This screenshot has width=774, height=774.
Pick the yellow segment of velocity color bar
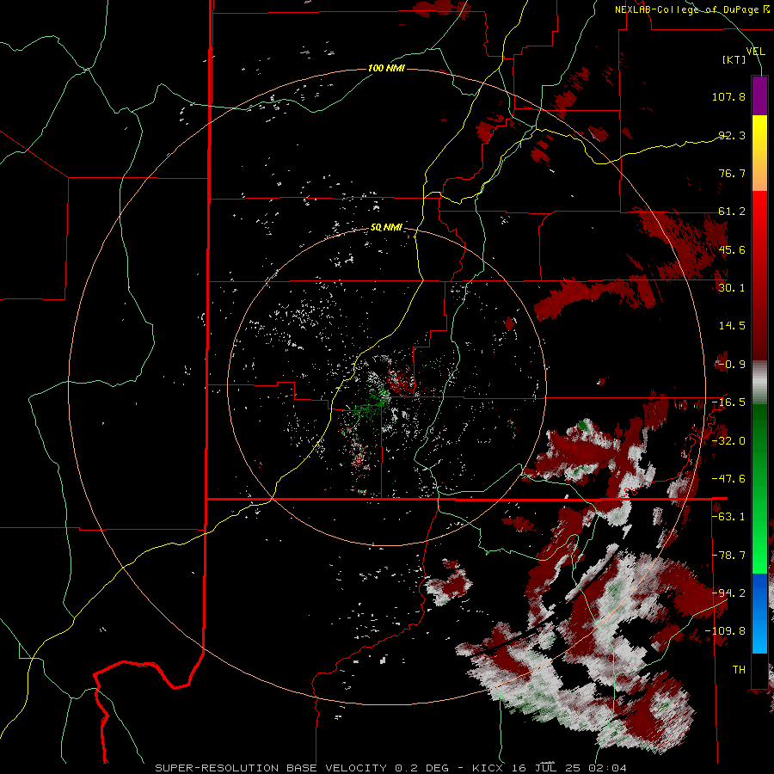pyautogui.click(x=759, y=134)
